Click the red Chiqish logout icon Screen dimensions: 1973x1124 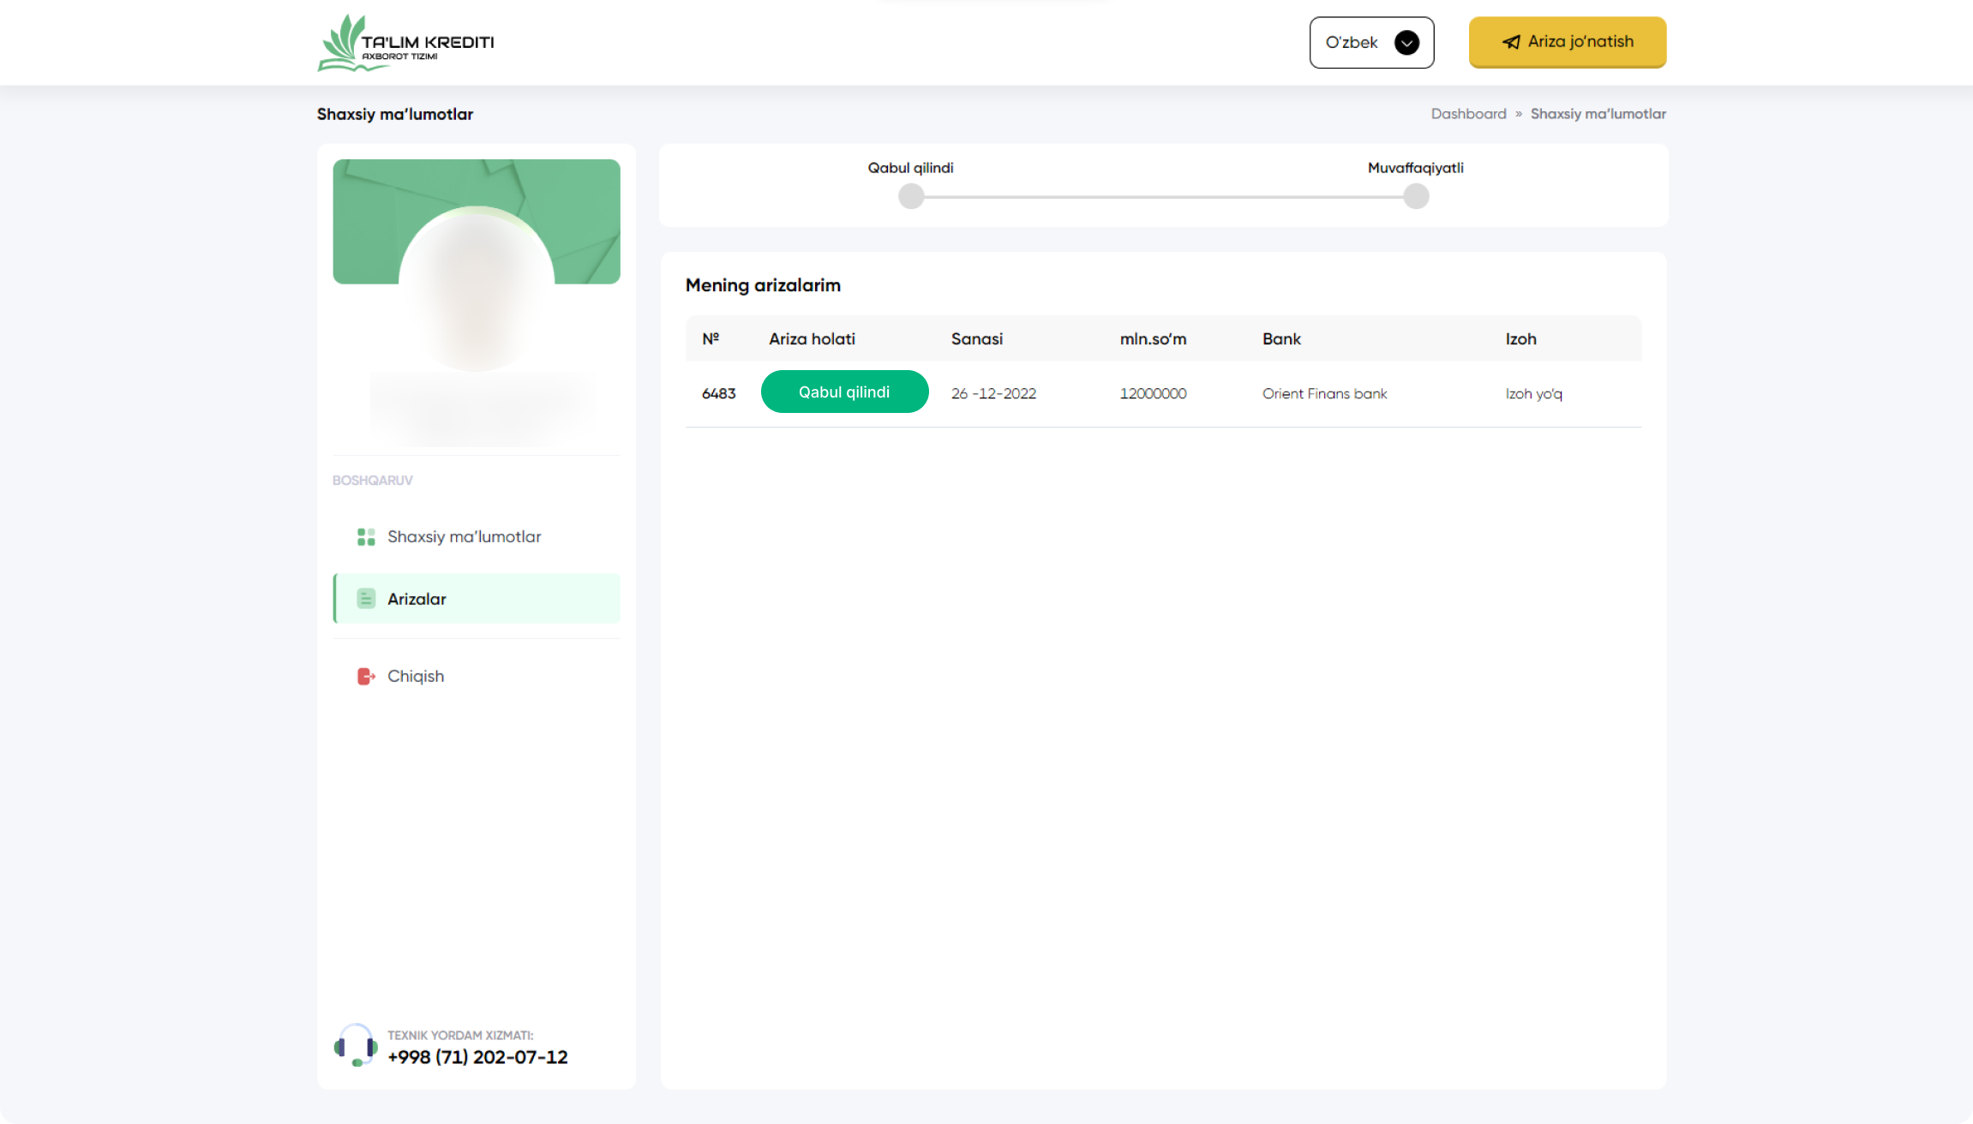coord(366,677)
